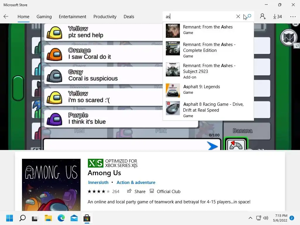Open taskbar Search

coord(23,218)
